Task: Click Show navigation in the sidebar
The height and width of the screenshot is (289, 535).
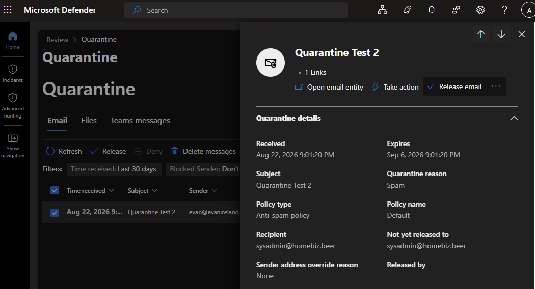Action: click(13, 147)
